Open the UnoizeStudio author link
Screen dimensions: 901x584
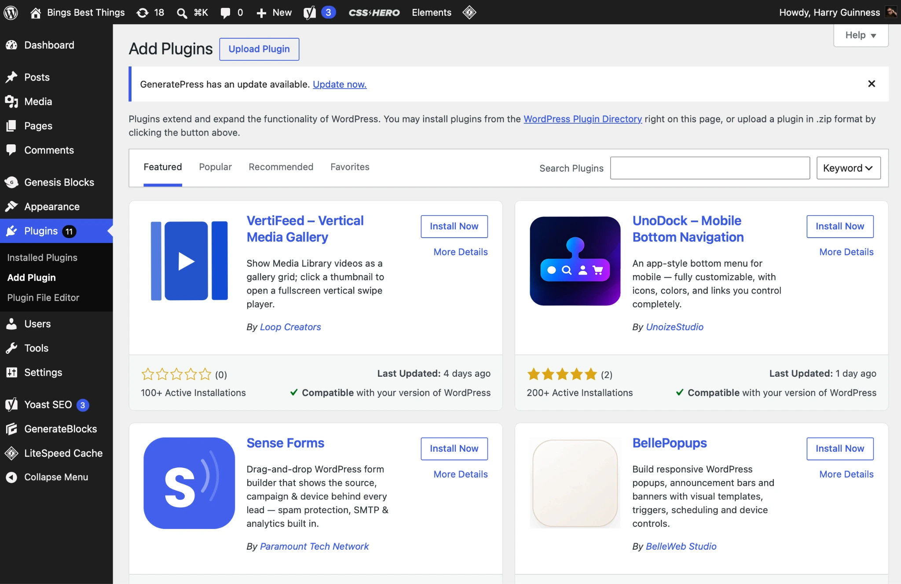pos(674,327)
